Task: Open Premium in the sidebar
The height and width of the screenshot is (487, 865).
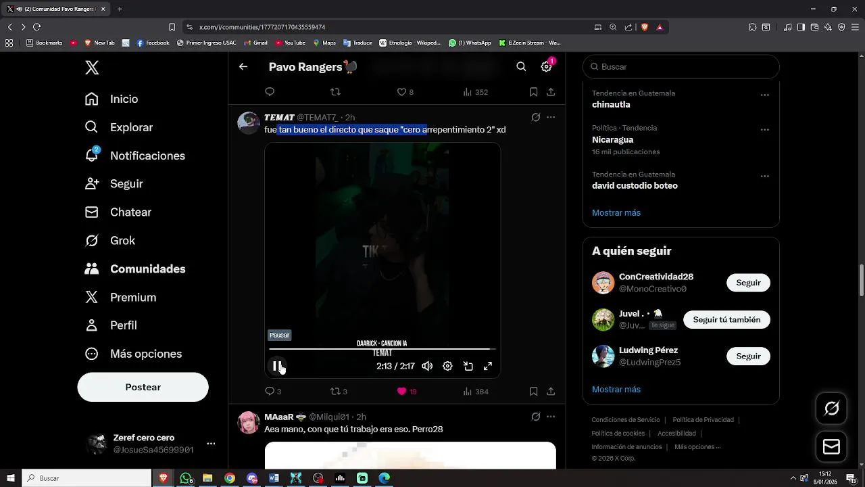Action: coord(120,298)
